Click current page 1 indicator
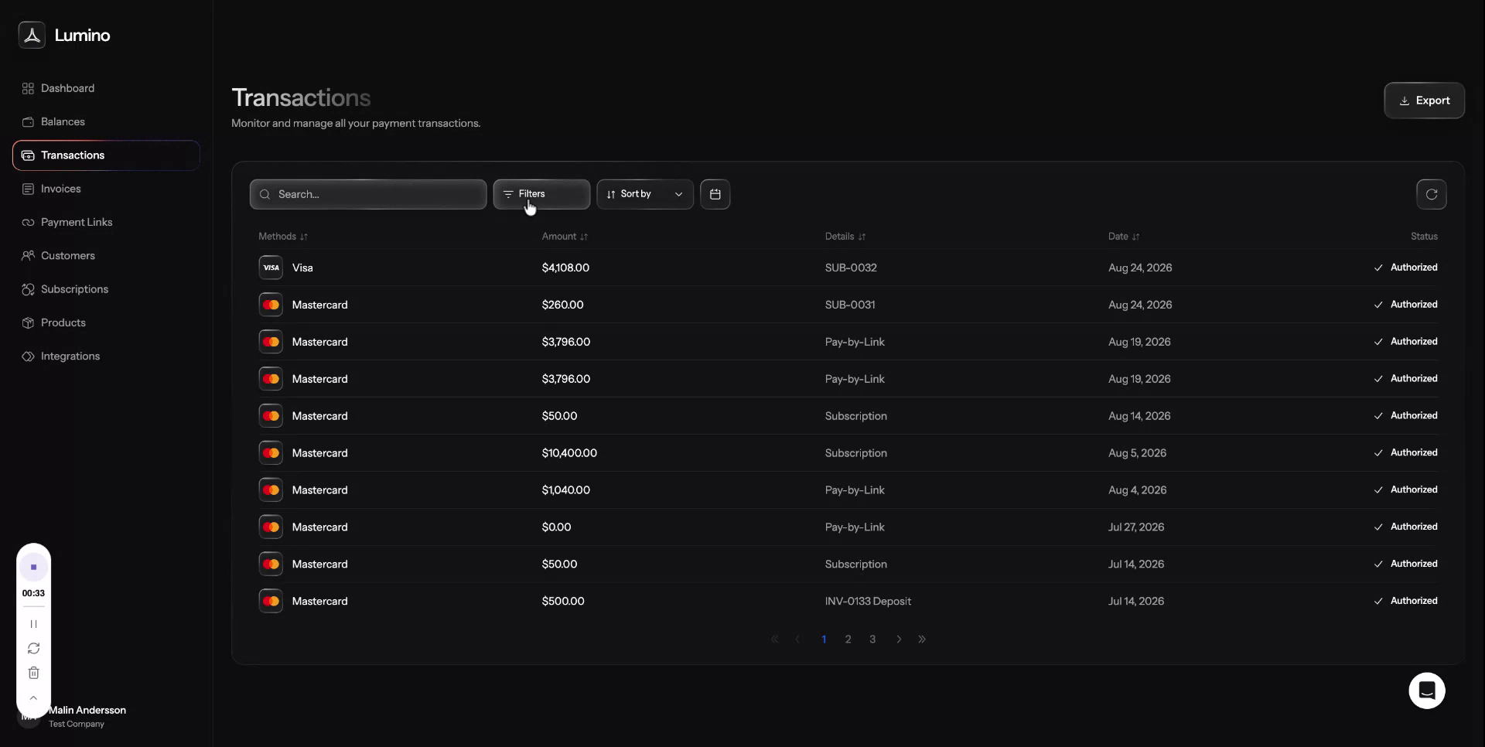This screenshot has width=1485, height=747. tap(824, 640)
